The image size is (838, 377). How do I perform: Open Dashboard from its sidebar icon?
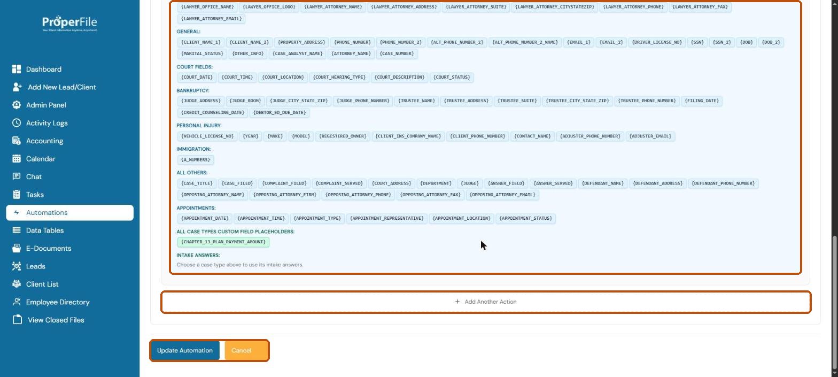coord(17,69)
